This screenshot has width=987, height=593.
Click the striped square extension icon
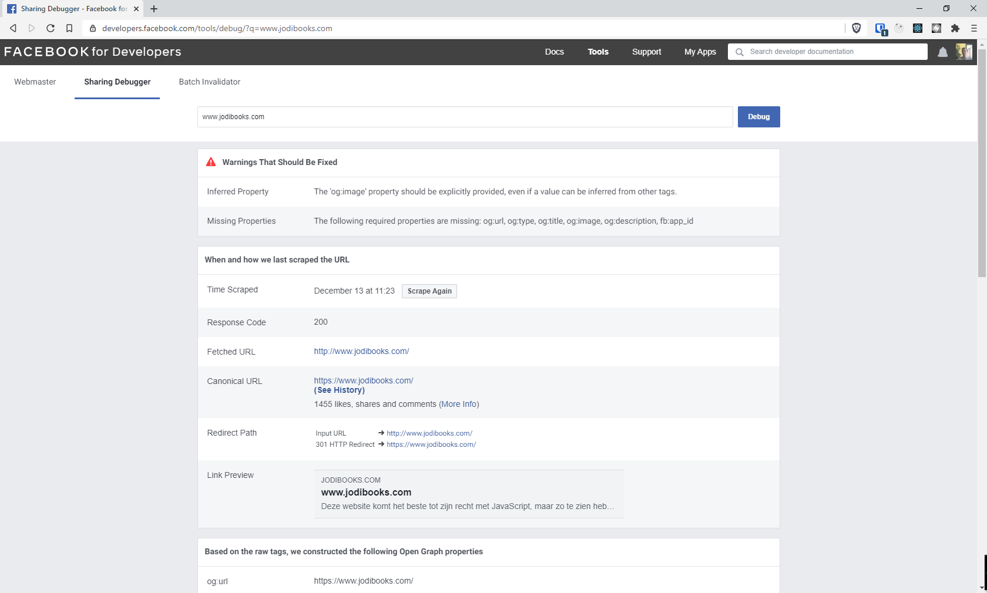tap(936, 28)
